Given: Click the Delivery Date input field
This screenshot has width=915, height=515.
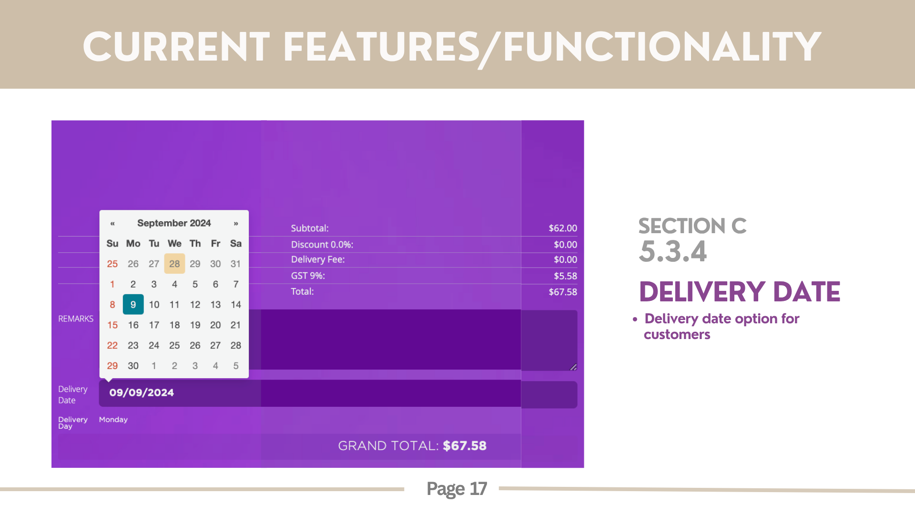Looking at the screenshot, I should point(338,393).
